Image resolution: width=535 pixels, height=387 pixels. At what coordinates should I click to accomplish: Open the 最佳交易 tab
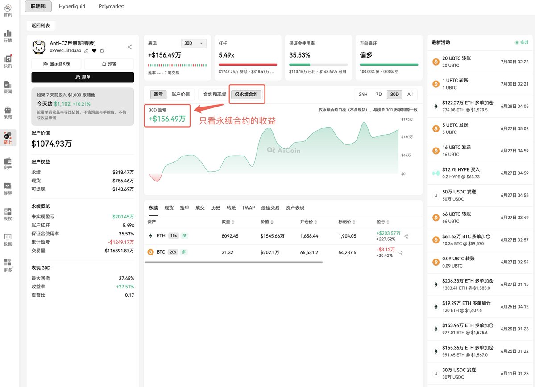click(x=270, y=208)
